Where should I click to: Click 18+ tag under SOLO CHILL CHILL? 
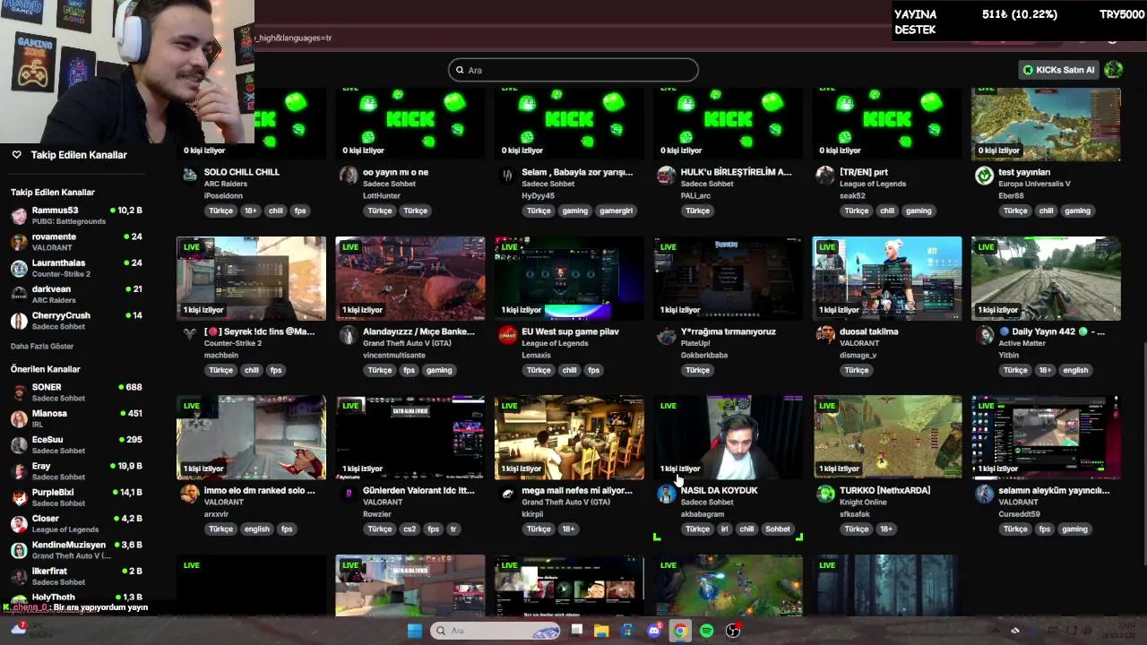[251, 211]
